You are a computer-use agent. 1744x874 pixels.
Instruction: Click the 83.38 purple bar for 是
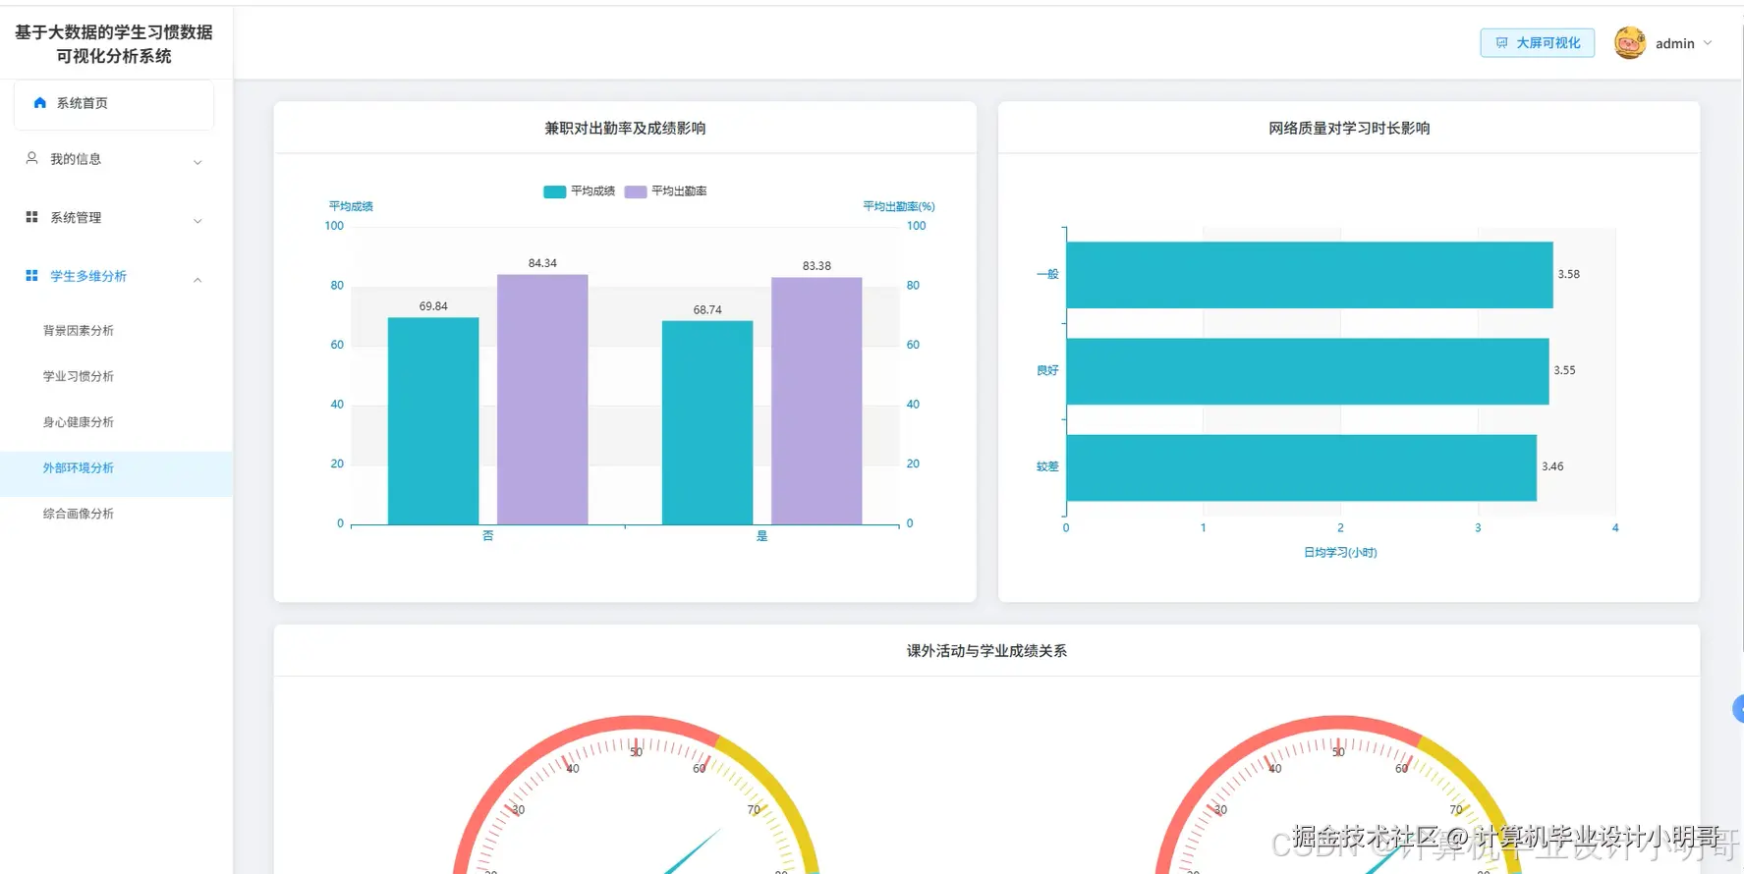[816, 401]
